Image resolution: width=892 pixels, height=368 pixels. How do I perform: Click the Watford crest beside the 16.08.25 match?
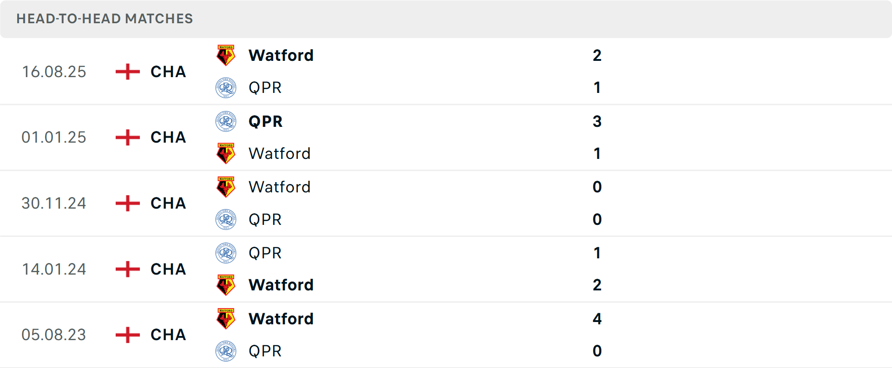point(226,54)
